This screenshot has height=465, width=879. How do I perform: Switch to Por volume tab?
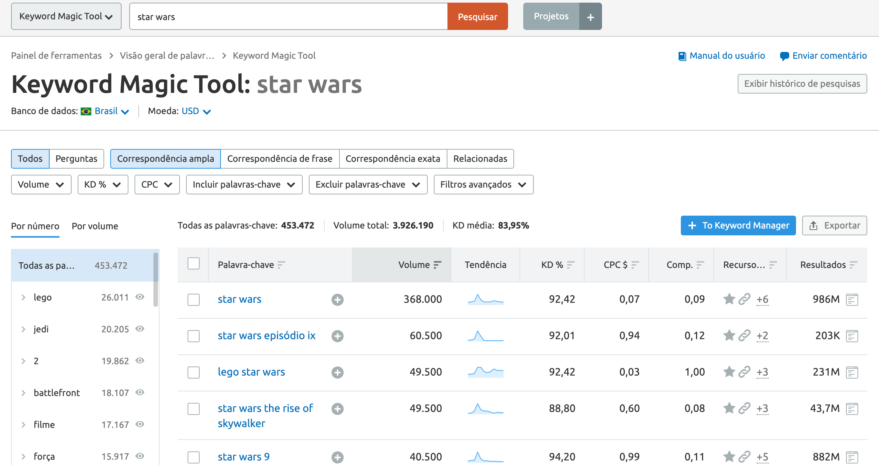coord(95,226)
